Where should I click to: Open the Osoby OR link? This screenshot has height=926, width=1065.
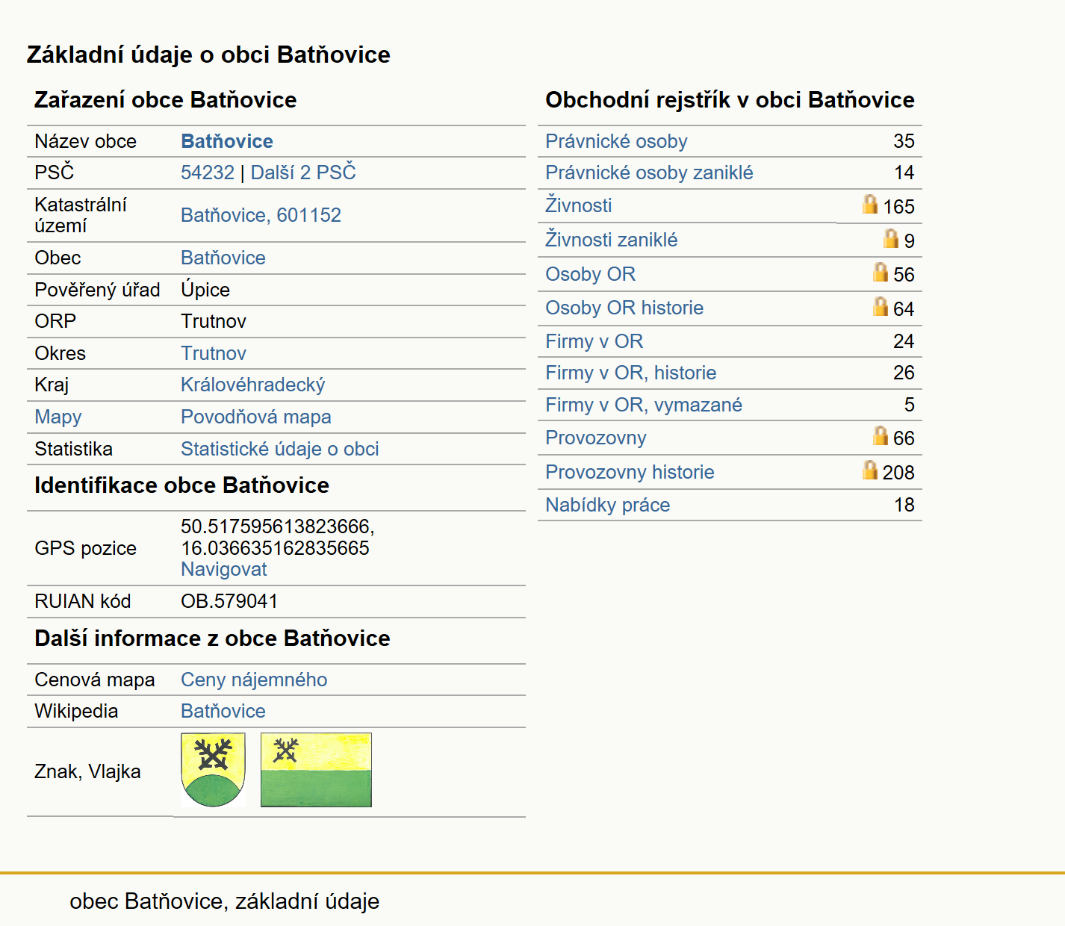pyautogui.click(x=590, y=274)
